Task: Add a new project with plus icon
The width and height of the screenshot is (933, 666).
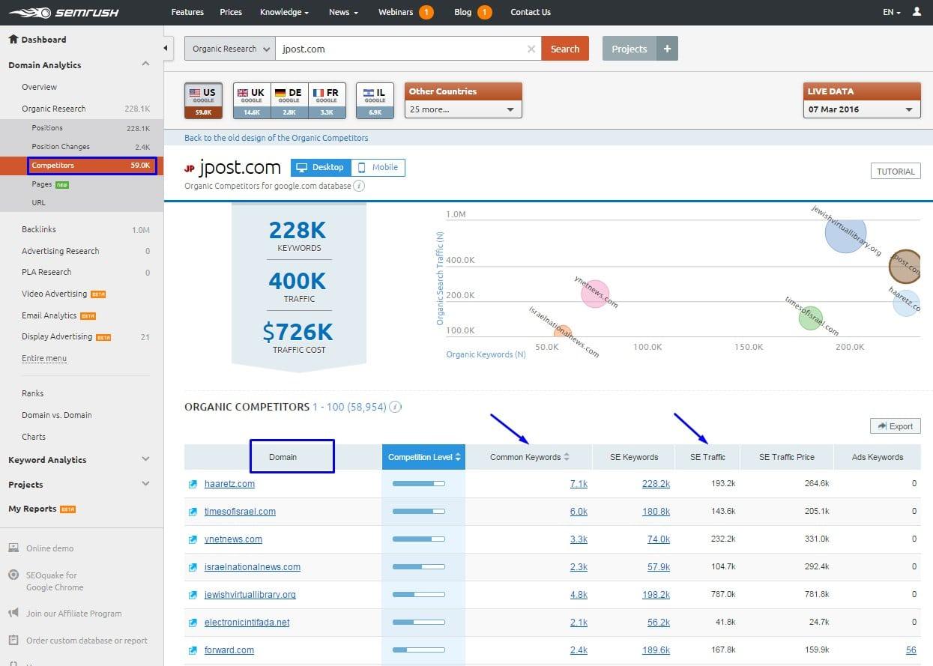Action: [x=667, y=49]
